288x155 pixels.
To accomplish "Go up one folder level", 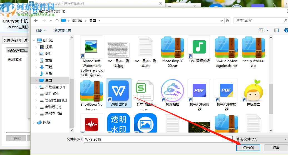I will 57,21.
